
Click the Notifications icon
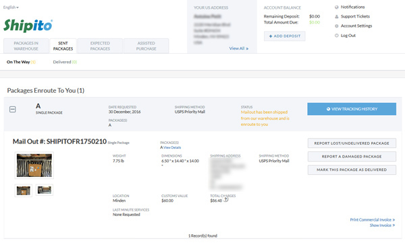(337, 7)
